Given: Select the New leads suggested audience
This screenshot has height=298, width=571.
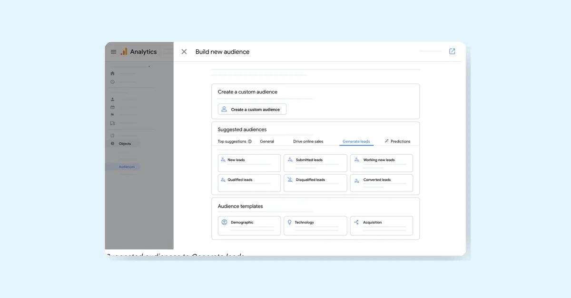Looking at the screenshot, I should click(249, 163).
